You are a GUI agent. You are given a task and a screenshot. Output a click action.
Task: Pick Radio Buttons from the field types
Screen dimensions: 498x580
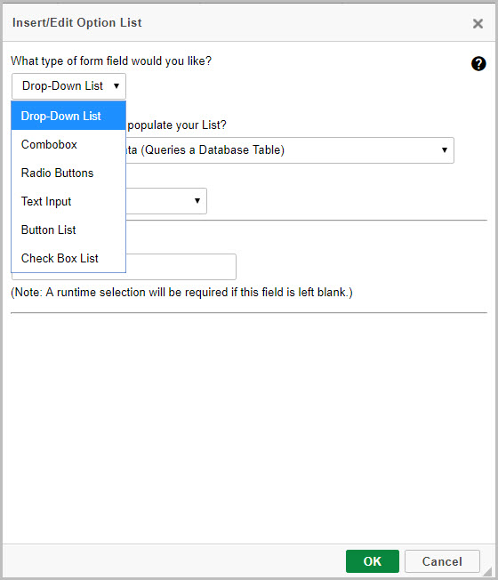coord(68,173)
